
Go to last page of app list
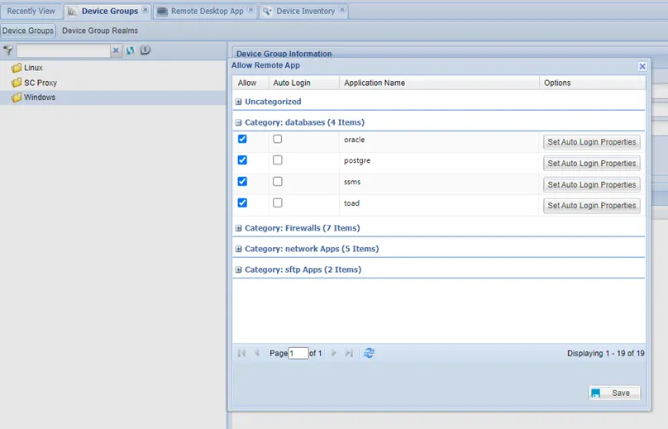click(x=349, y=353)
